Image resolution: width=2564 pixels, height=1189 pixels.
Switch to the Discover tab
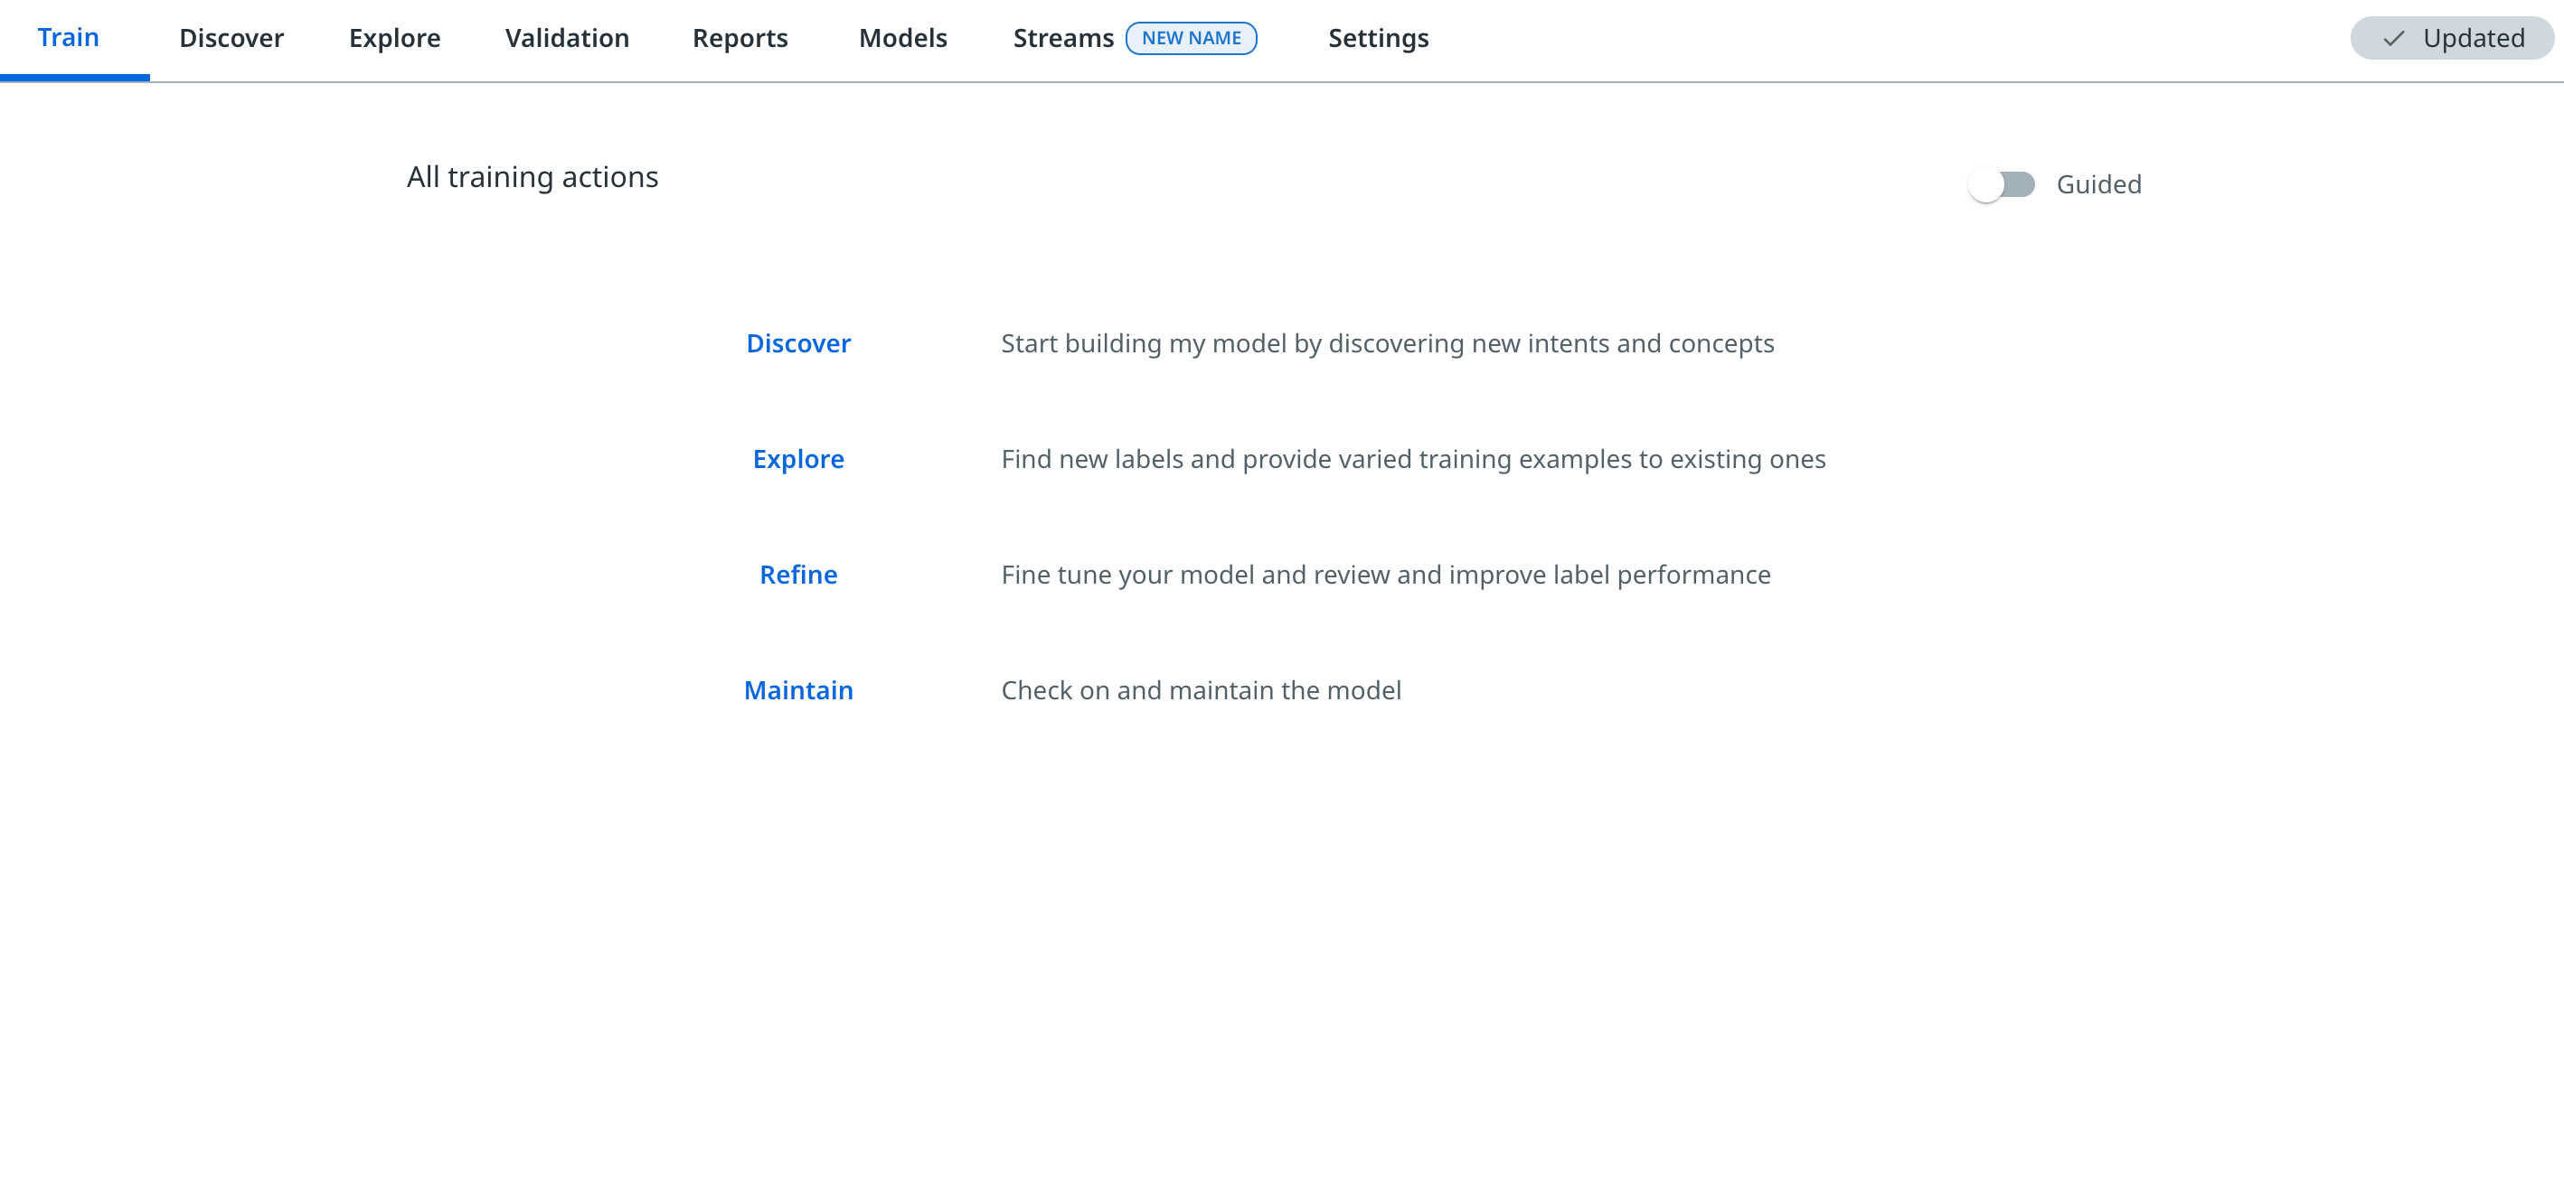point(231,39)
